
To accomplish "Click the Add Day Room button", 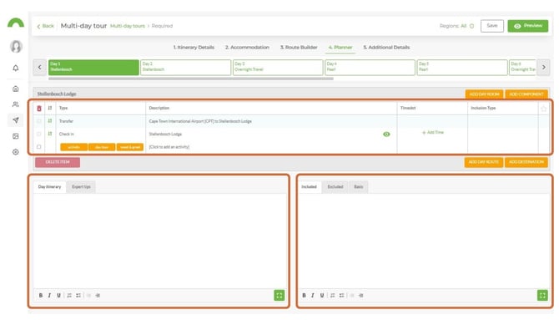I will [x=484, y=94].
